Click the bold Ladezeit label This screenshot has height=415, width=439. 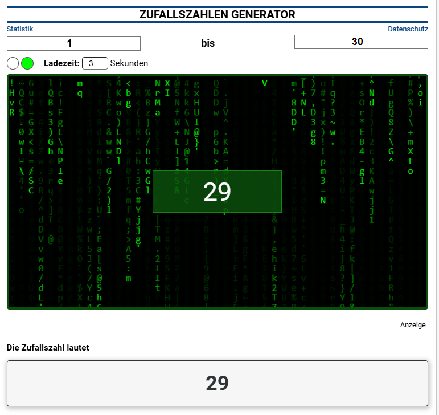(x=61, y=63)
